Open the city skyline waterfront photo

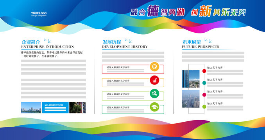[31, 108]
